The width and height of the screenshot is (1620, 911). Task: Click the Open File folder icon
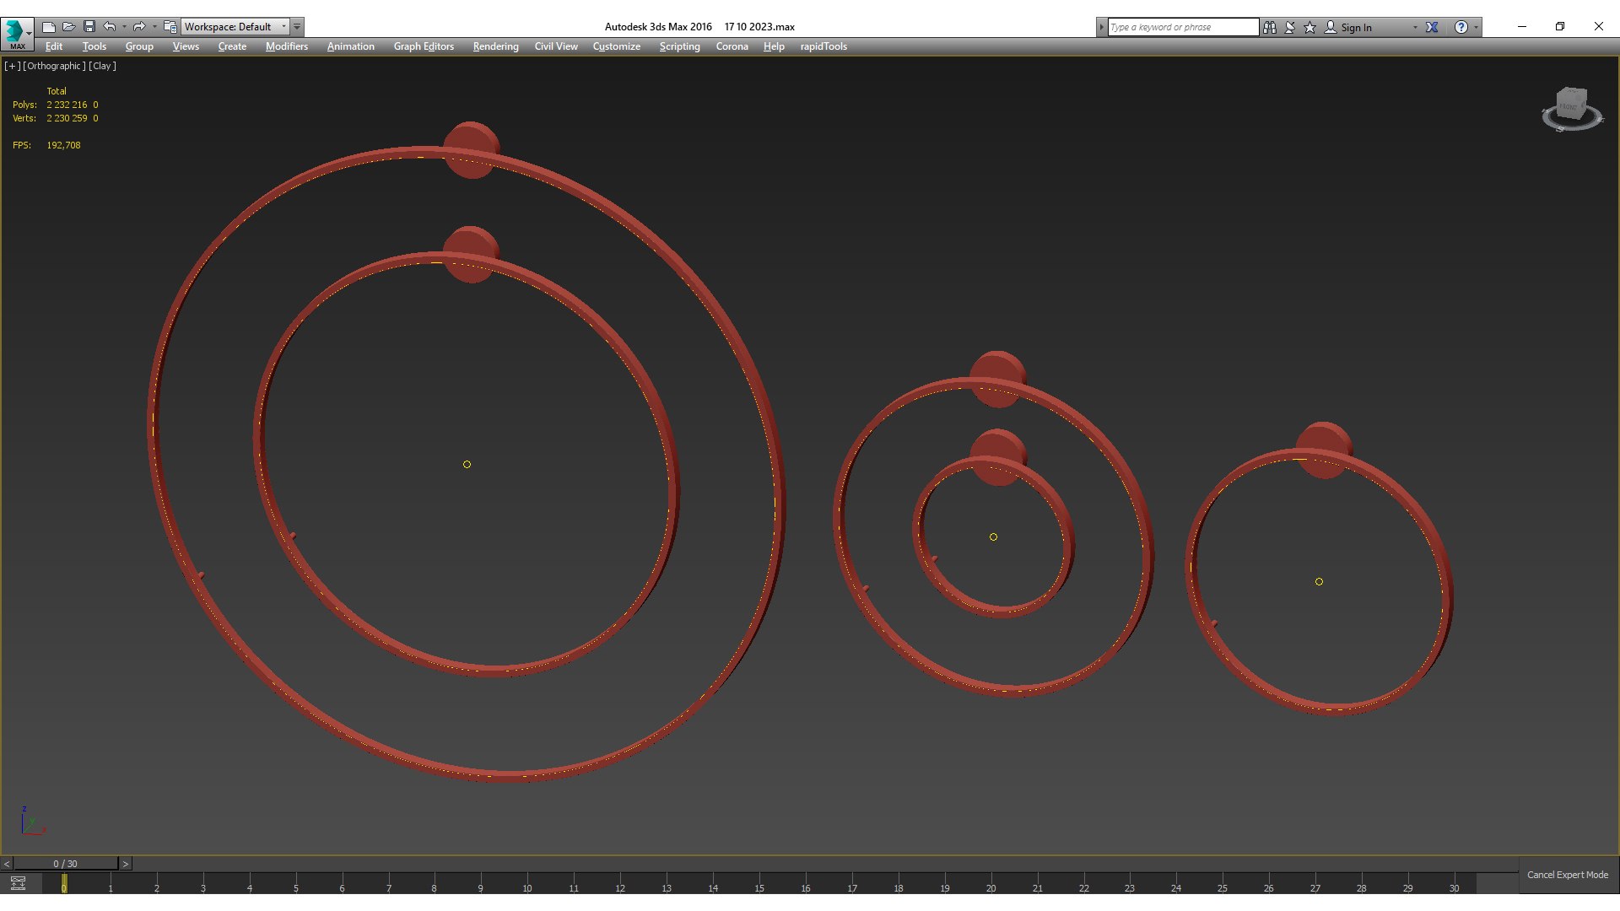pyautogui.click(x=69, y=27)
